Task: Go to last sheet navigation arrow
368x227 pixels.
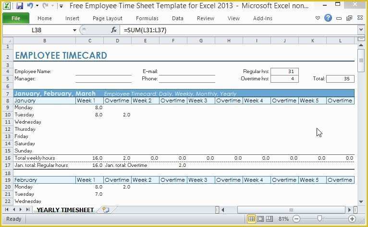Action: pyautogui.click(x=28, y=210)
